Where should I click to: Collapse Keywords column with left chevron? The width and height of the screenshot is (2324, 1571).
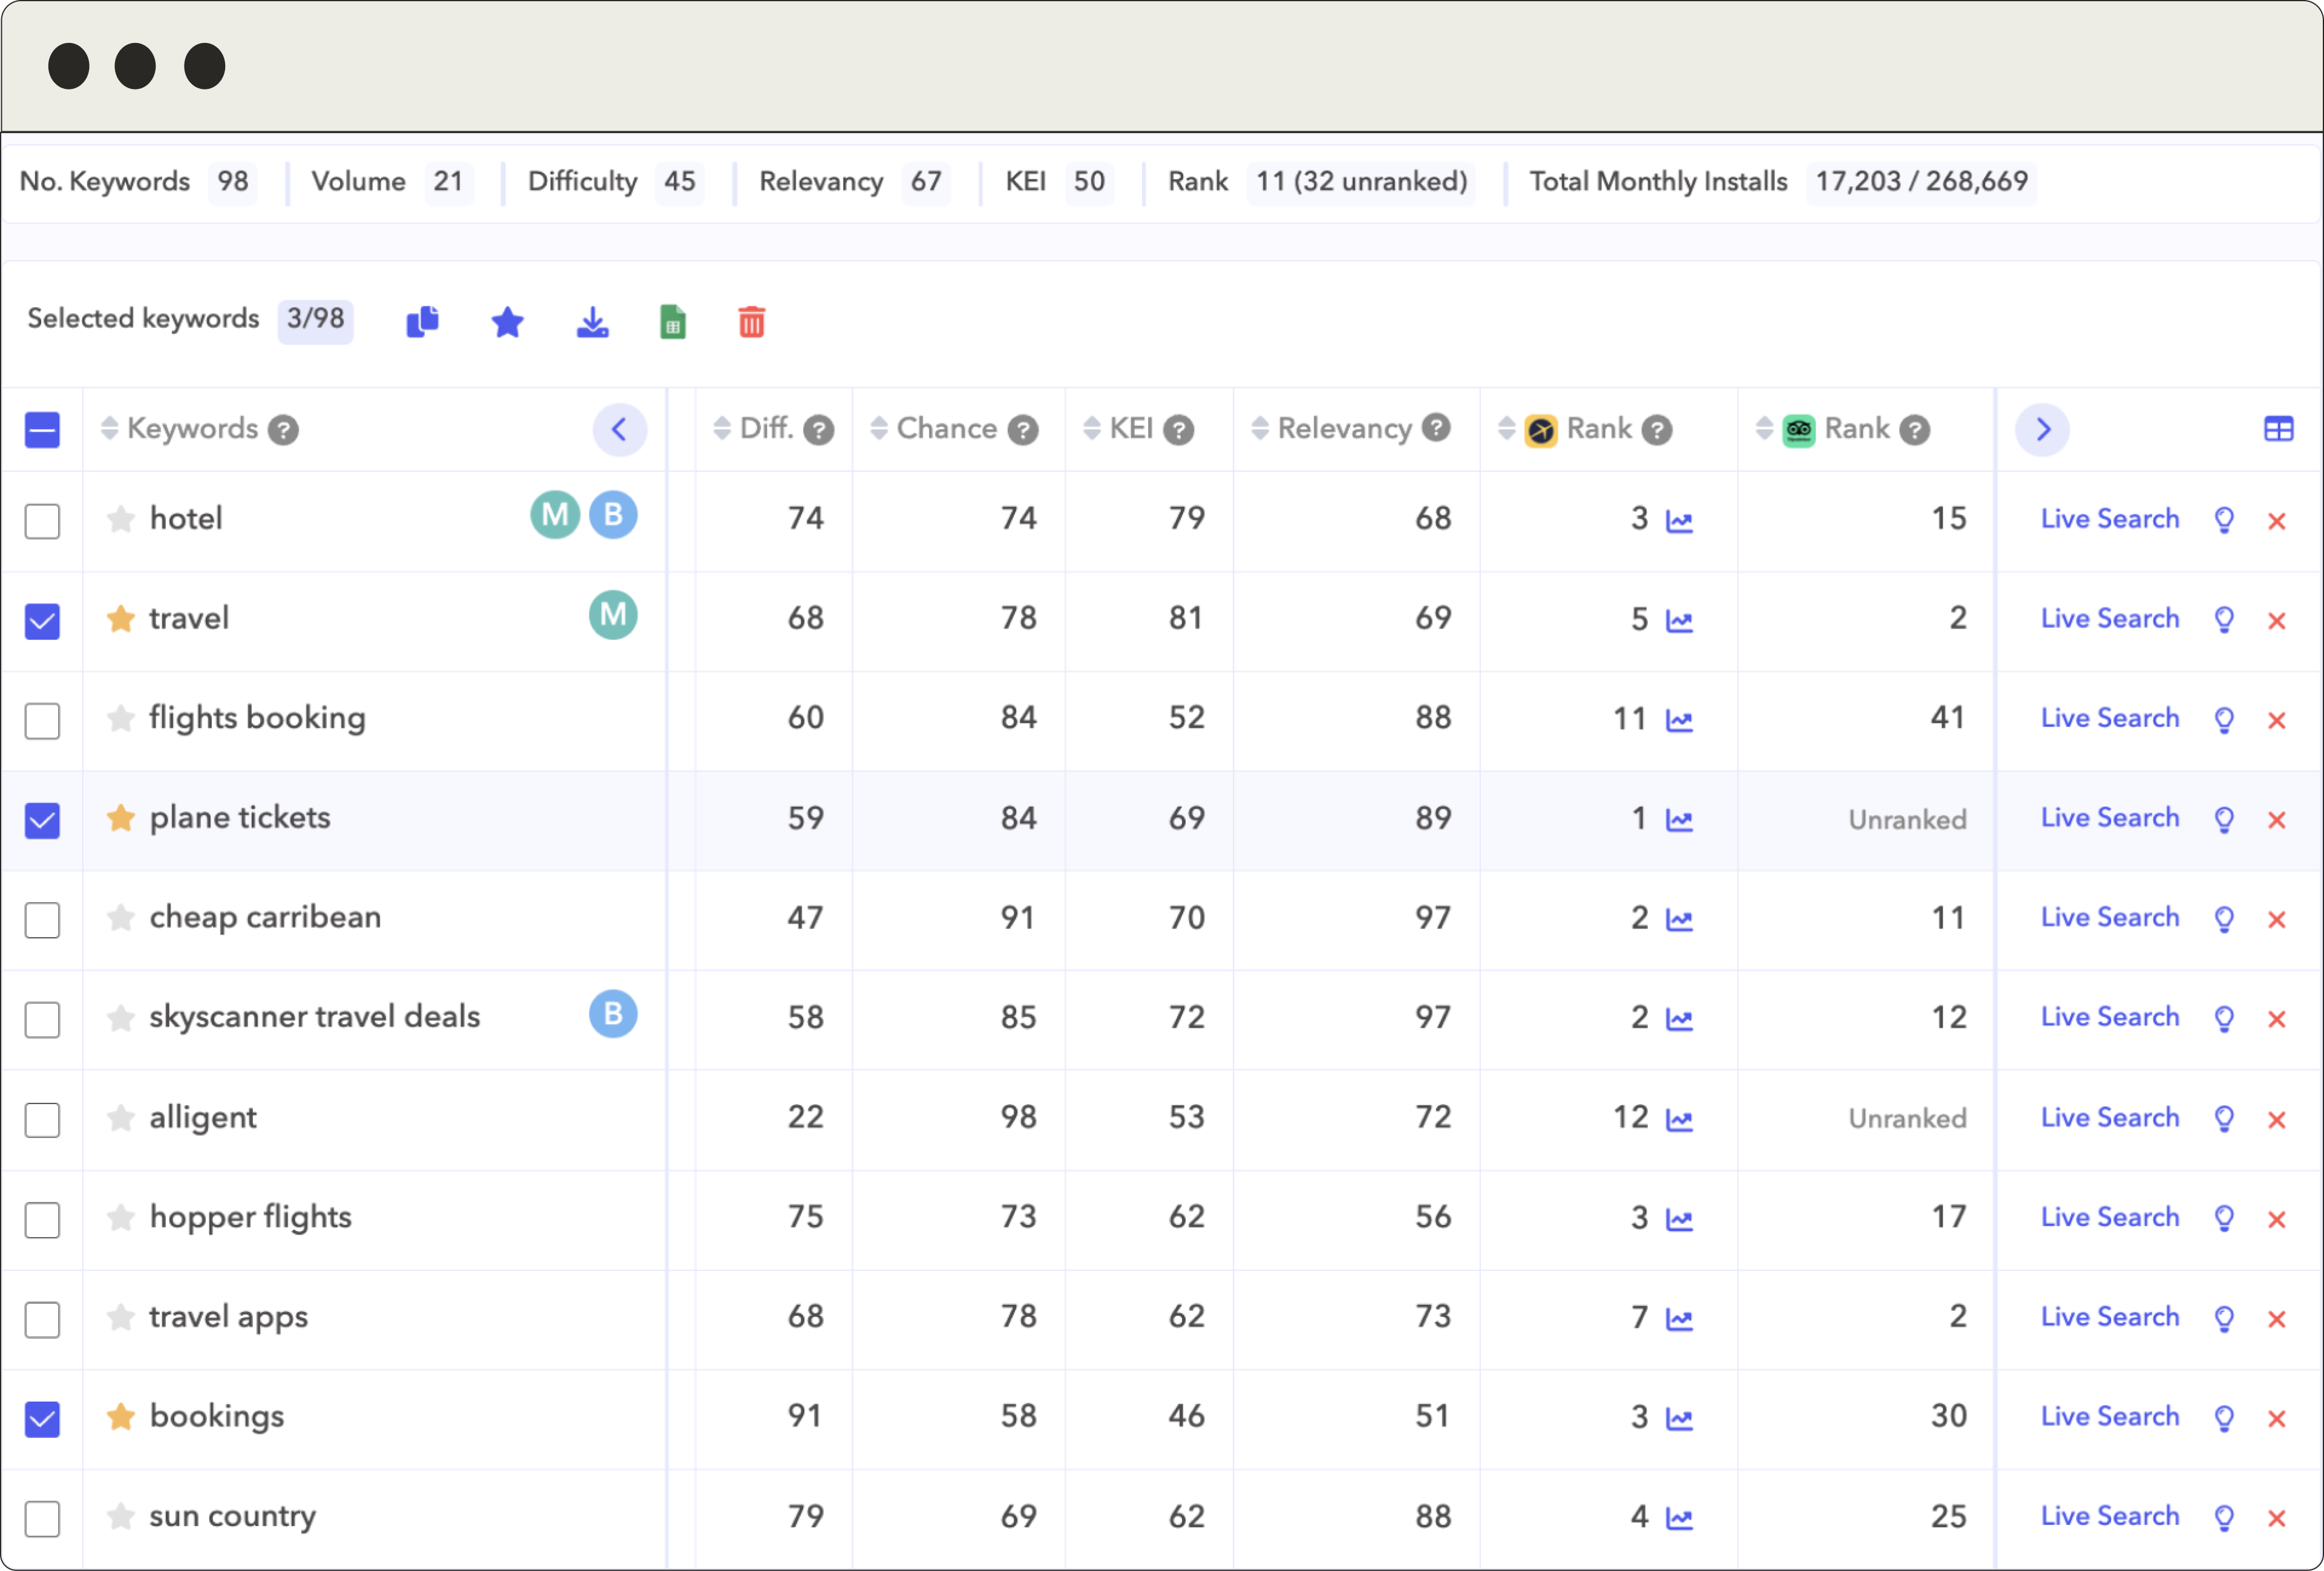coord(619,429)
